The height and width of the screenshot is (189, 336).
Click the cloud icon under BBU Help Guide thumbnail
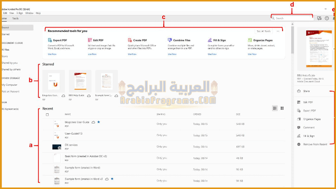tap(89, 95)
